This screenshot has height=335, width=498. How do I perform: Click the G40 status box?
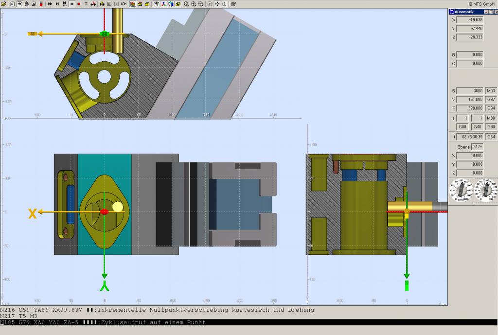click(x=478, y=127)
